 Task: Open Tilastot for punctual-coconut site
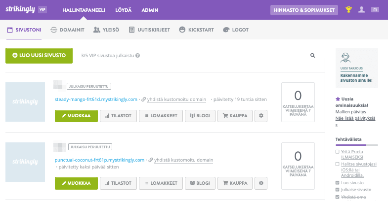118,183
